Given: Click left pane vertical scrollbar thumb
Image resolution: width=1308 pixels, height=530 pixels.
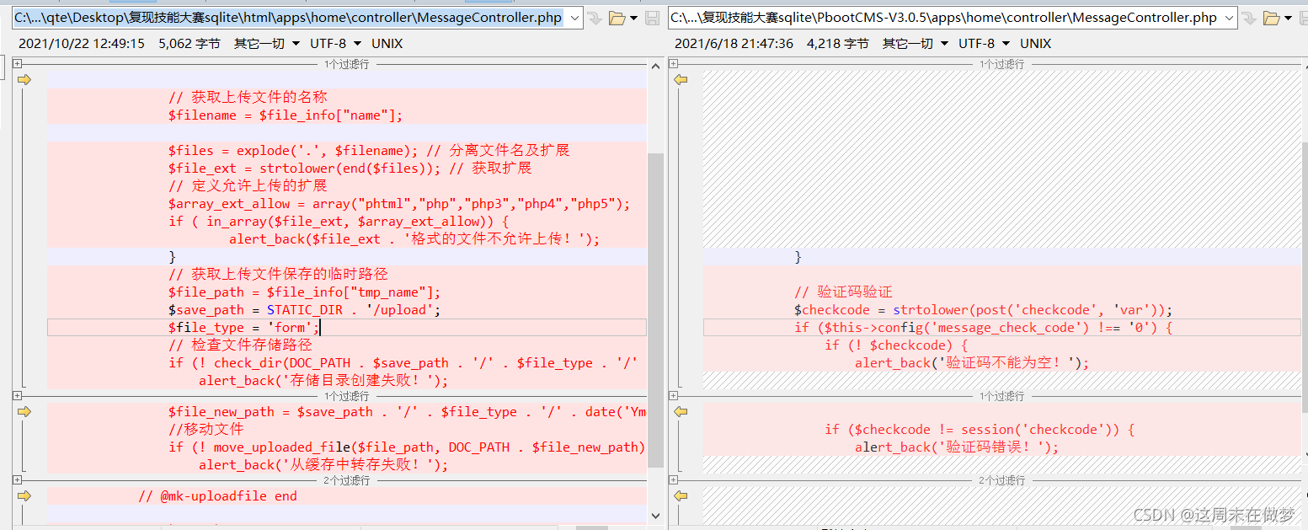Looking at the screenshot, I should click(x=655, y=310).
